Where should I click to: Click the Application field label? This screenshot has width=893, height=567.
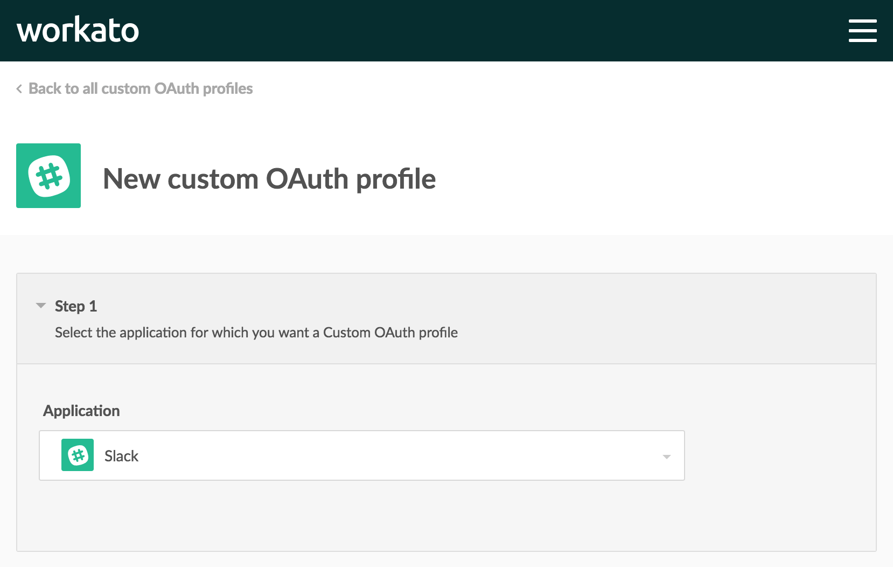(81, 411)
